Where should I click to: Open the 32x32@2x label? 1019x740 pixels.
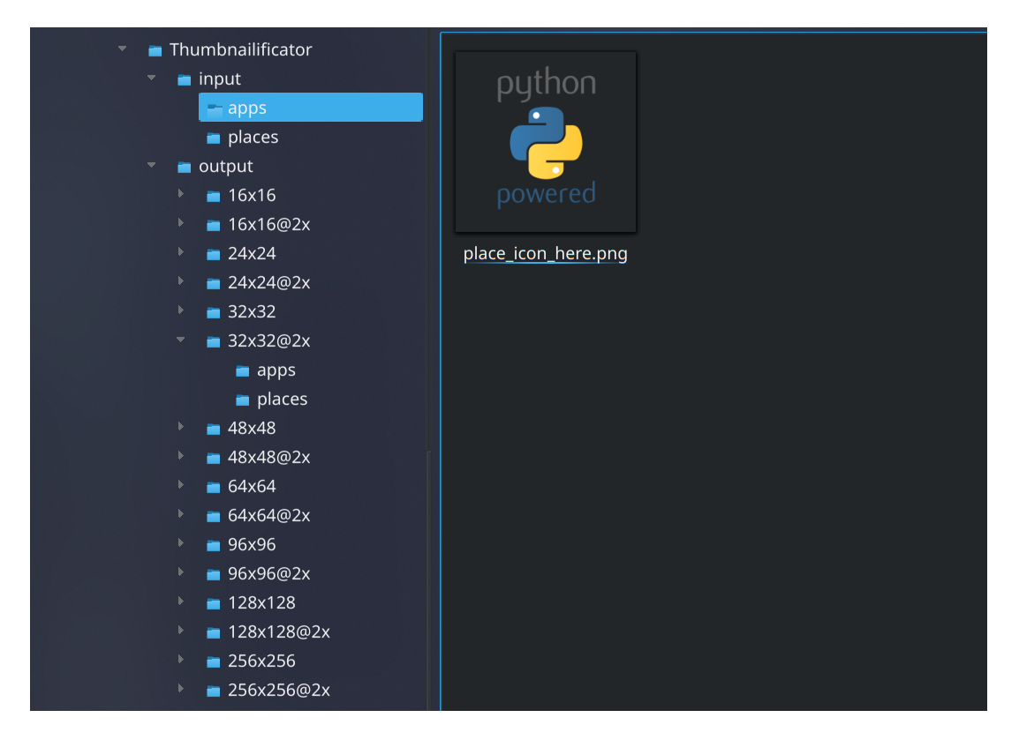pos(269,340)
